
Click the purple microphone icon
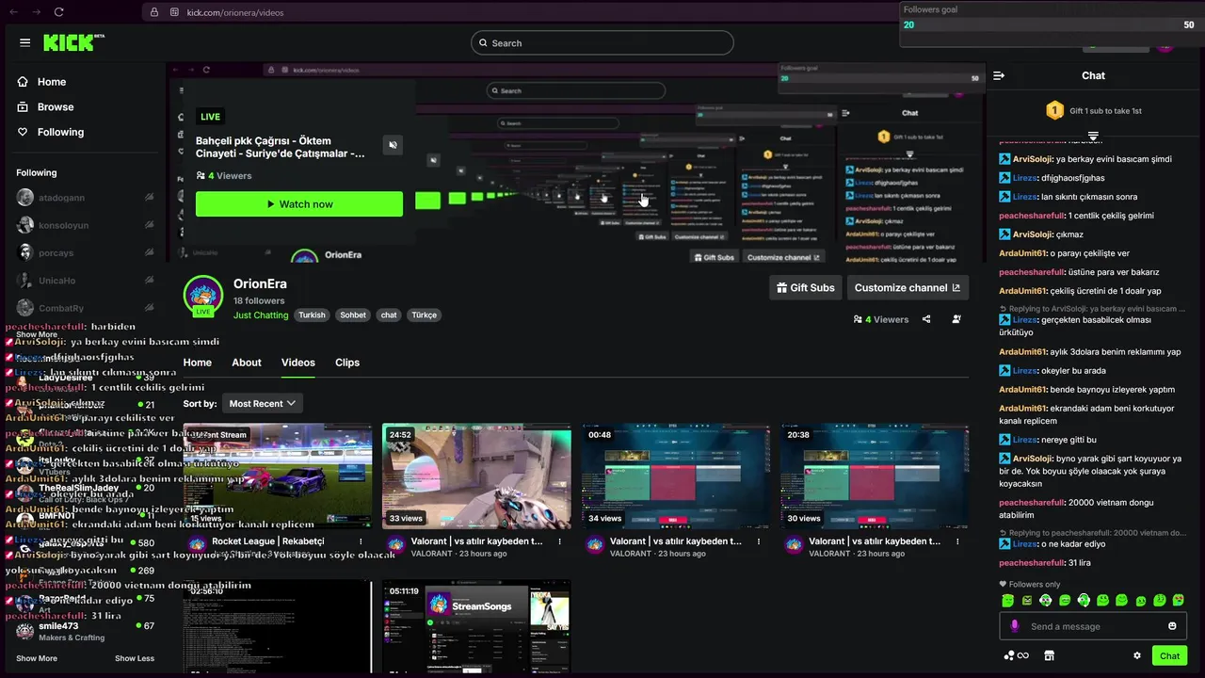pyautogui.click(x=1015, y=626)
